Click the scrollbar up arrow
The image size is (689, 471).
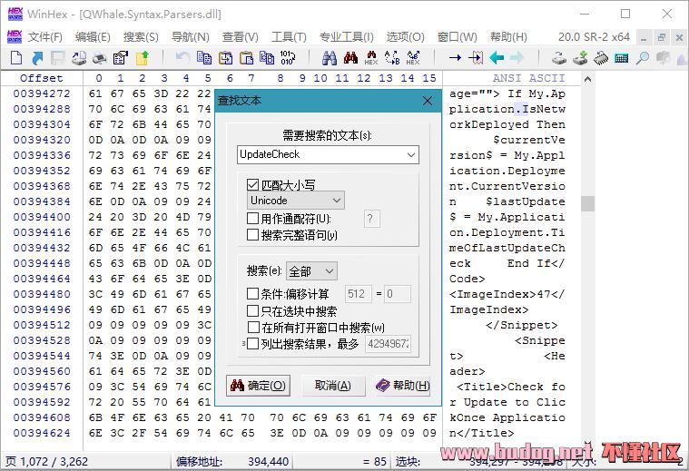tap(587, 80)
